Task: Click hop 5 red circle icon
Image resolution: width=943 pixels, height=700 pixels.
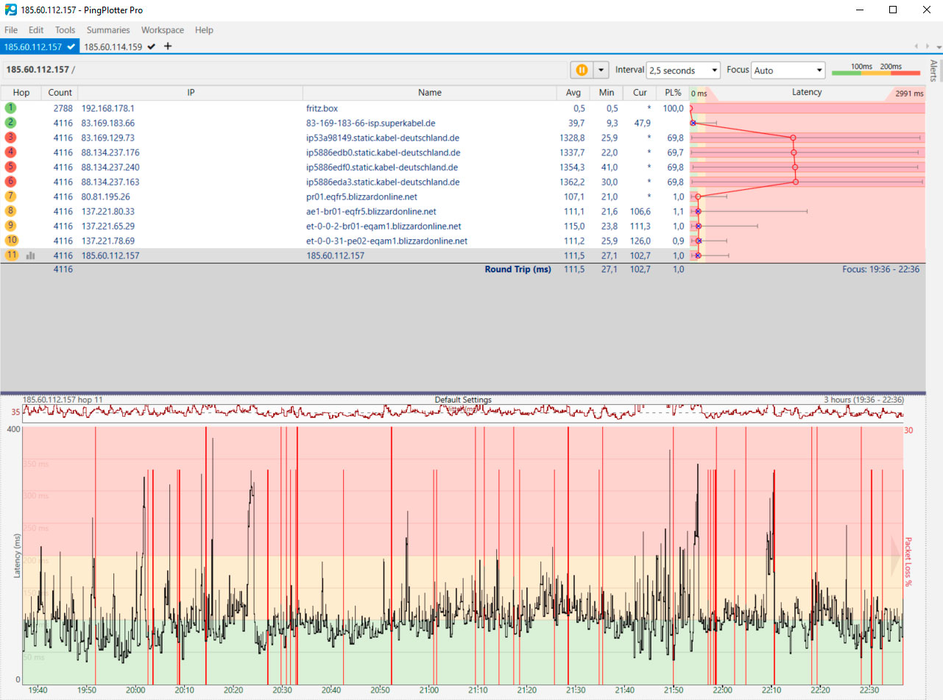Action: [x=10, y=167]
